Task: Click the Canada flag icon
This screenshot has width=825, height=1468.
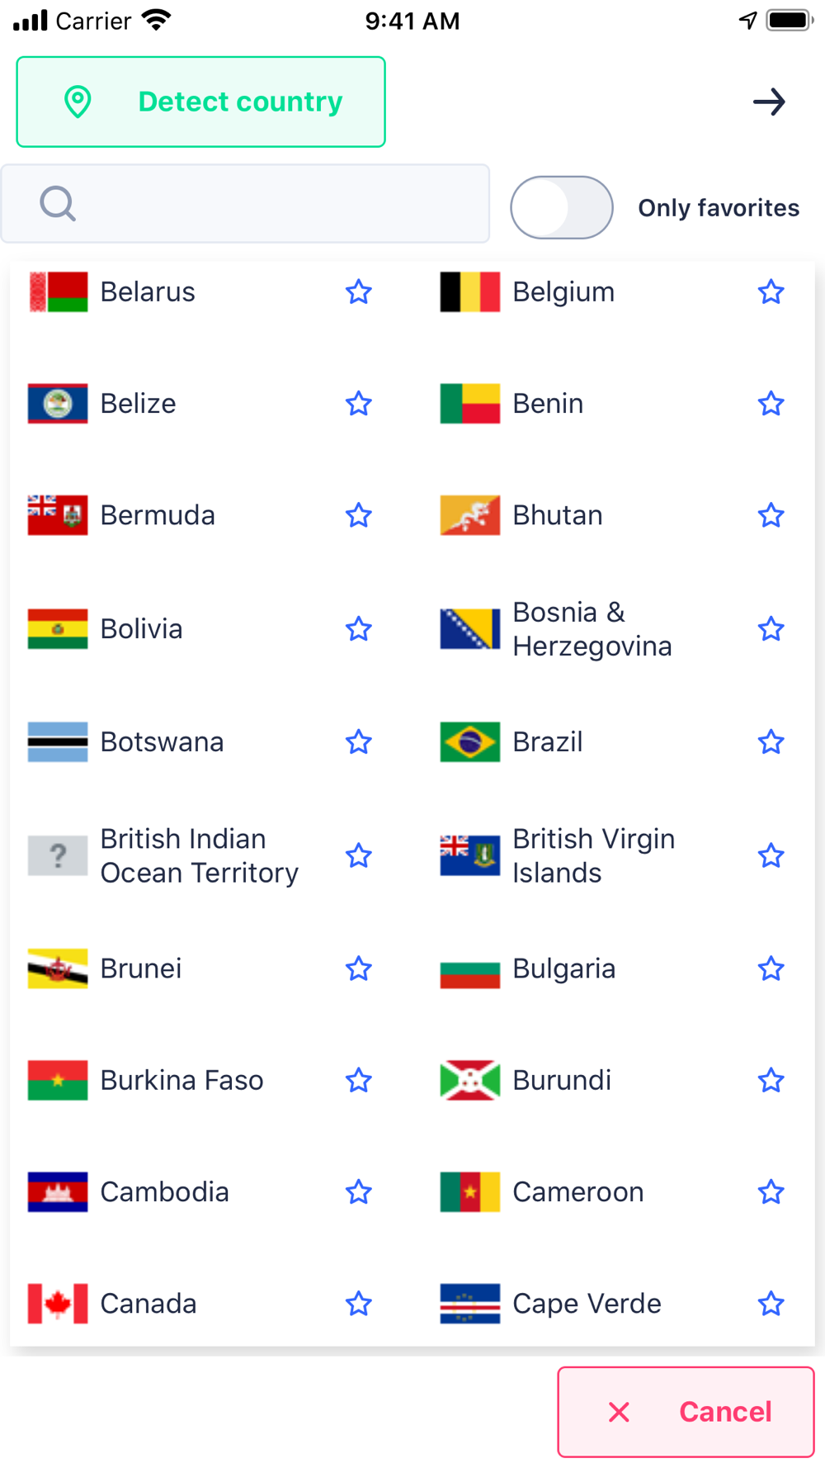Action: pyautogui.click(x=58, y=1304)
